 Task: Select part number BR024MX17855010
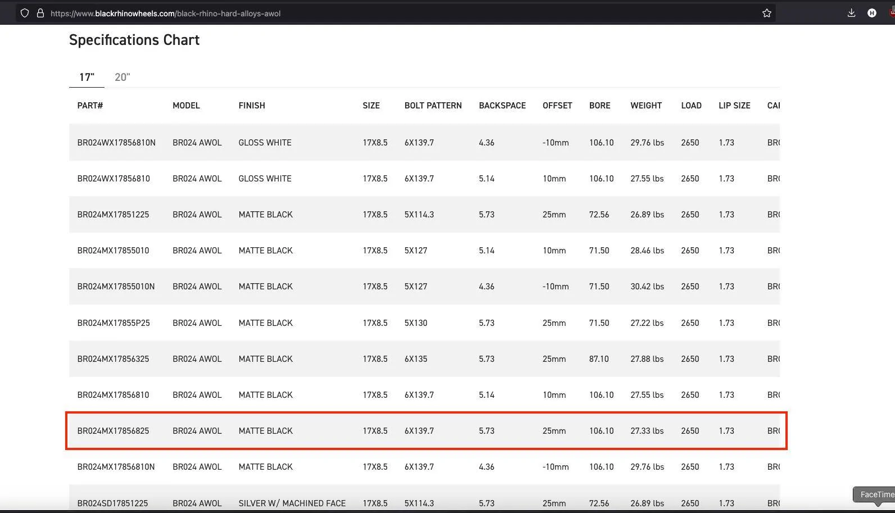pyautogui.click(x=113, y=251)
